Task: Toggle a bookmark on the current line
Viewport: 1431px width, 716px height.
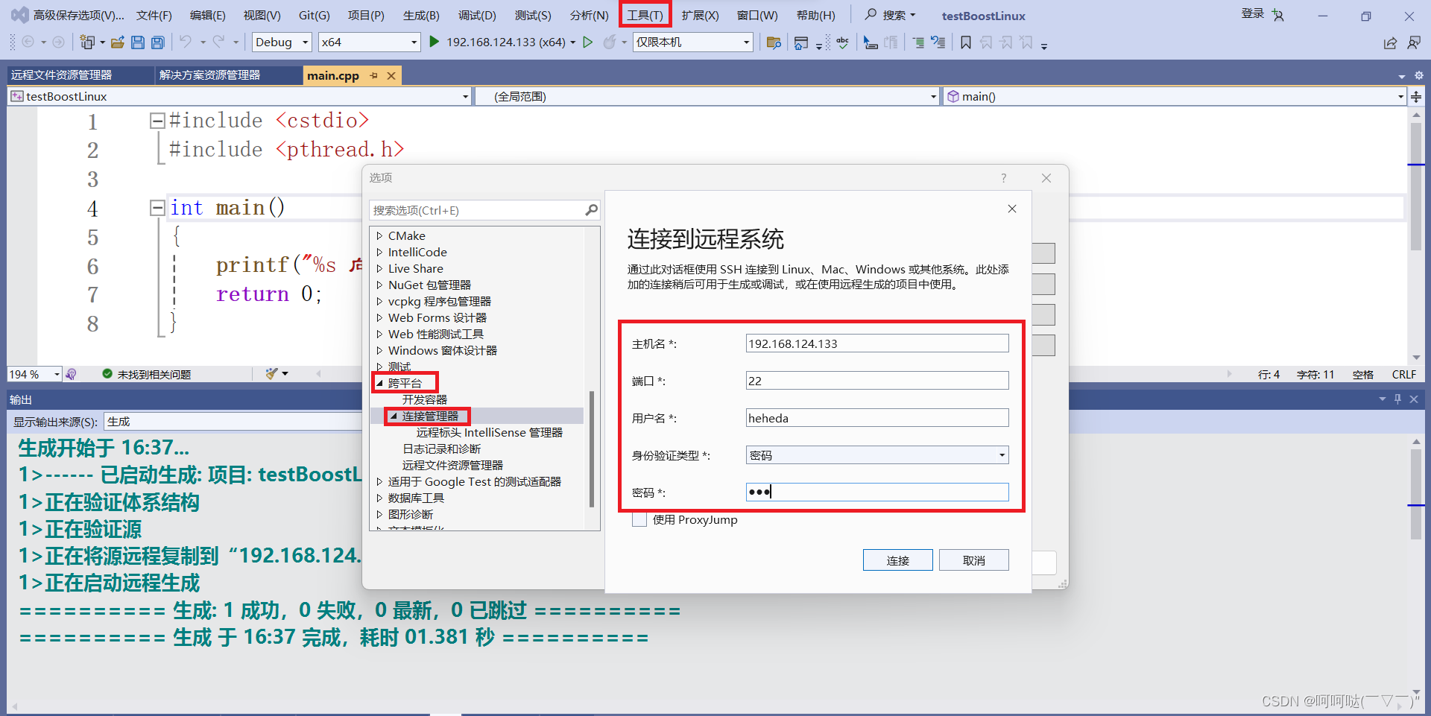Action: [965, 42]
